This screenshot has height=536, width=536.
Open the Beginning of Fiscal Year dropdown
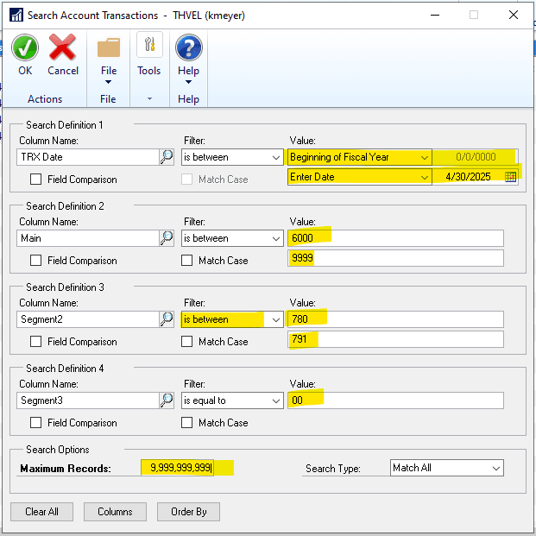(x=360, y=157)
